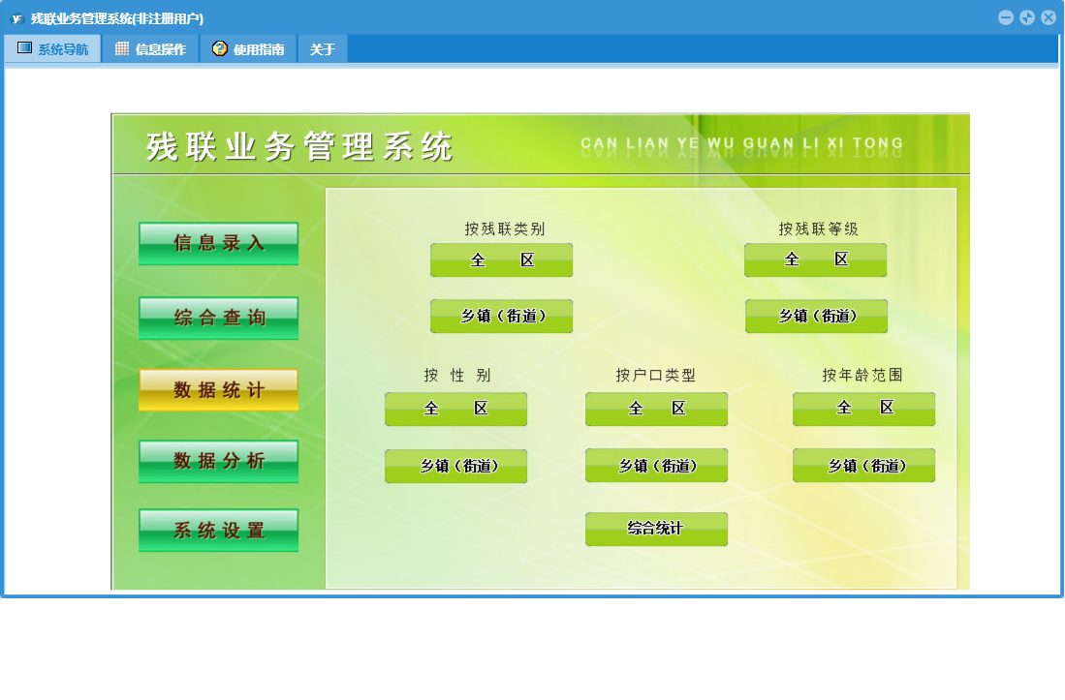Image resolution: width=1065 pixels, height=700 pixels.
Task: Click 全区 under 按残联类别
Action: pos(501,259)
